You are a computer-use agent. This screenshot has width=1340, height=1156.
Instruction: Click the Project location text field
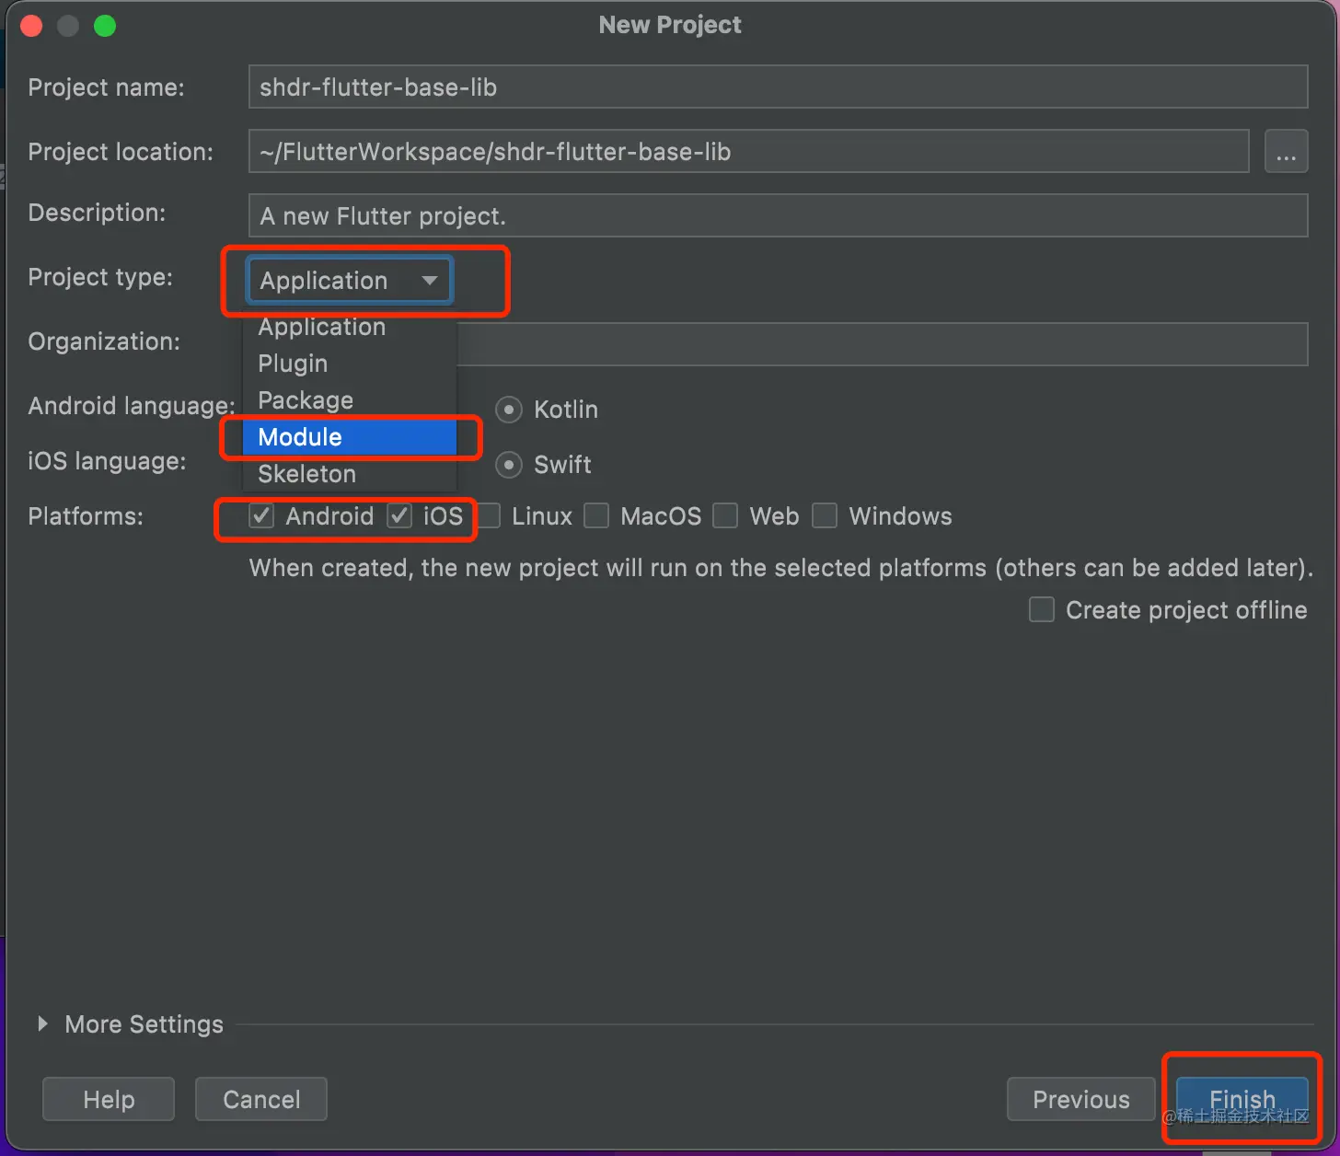tap(748, 152)
